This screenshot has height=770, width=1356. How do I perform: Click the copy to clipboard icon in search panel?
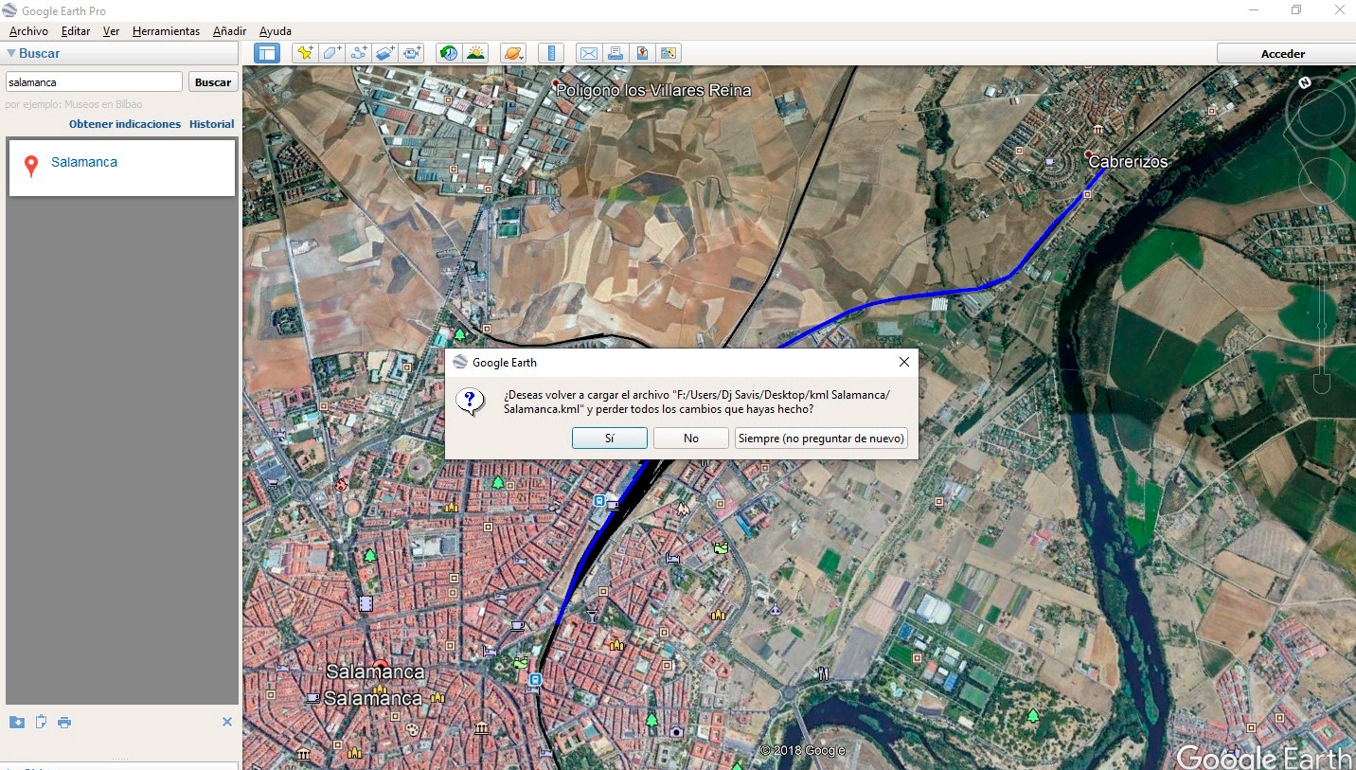[41, 723]
